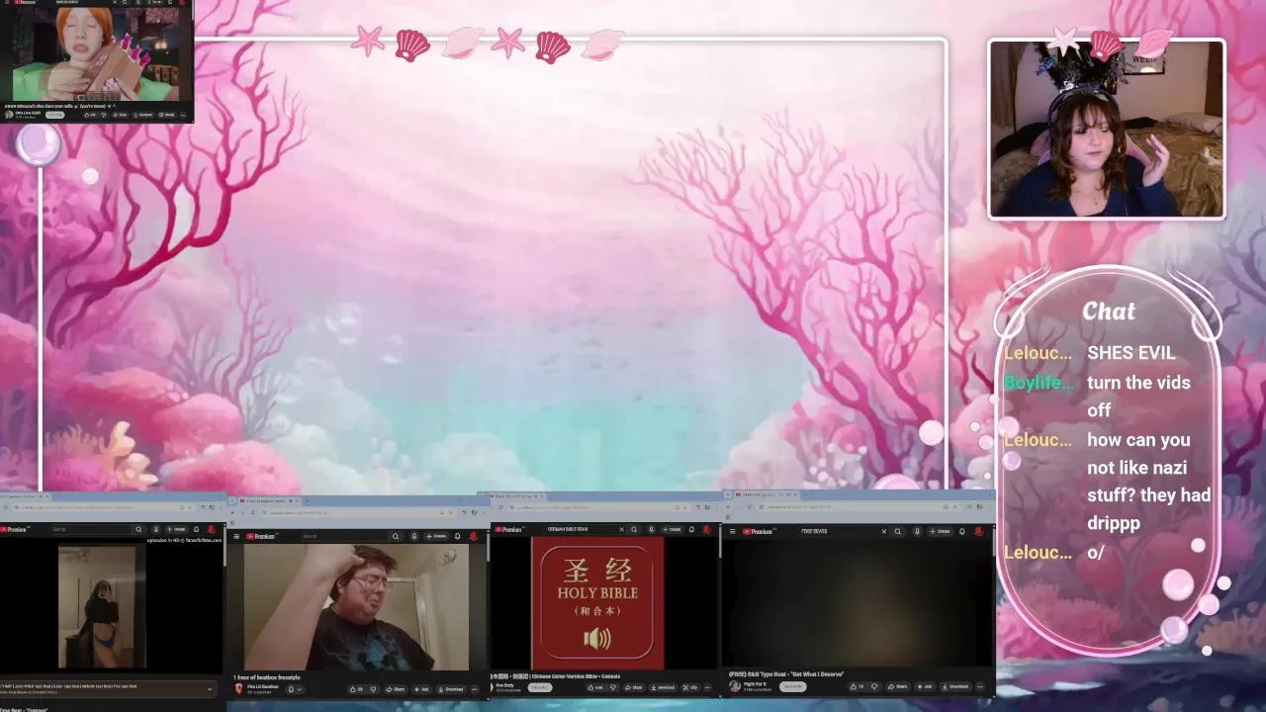Expand description chevron in bottom-left mirror-selfie window

[x=210, y=689]
